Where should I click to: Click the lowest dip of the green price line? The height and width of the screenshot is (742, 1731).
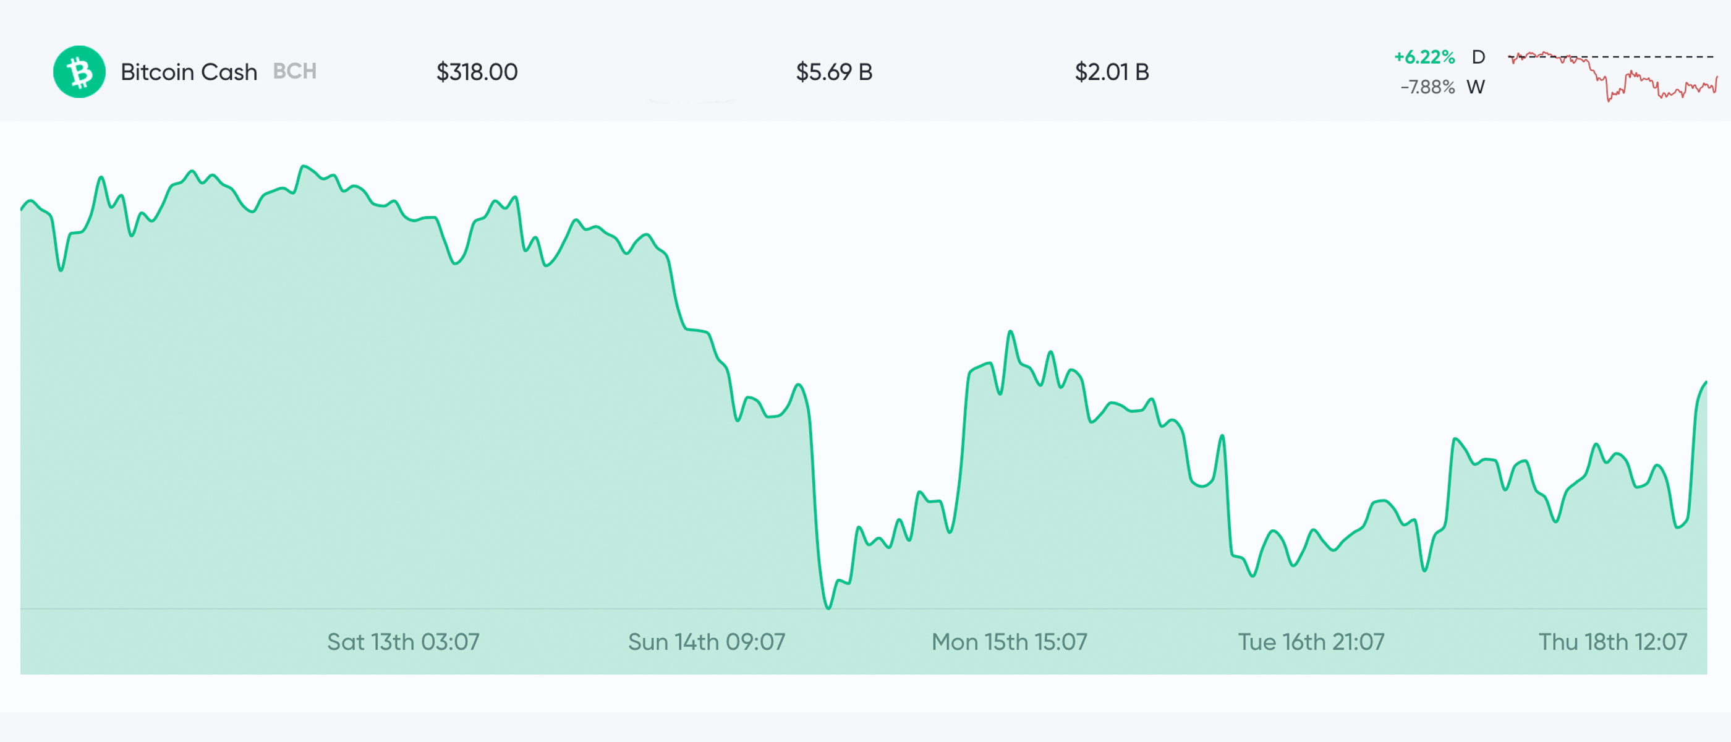(x=828, y=608)
